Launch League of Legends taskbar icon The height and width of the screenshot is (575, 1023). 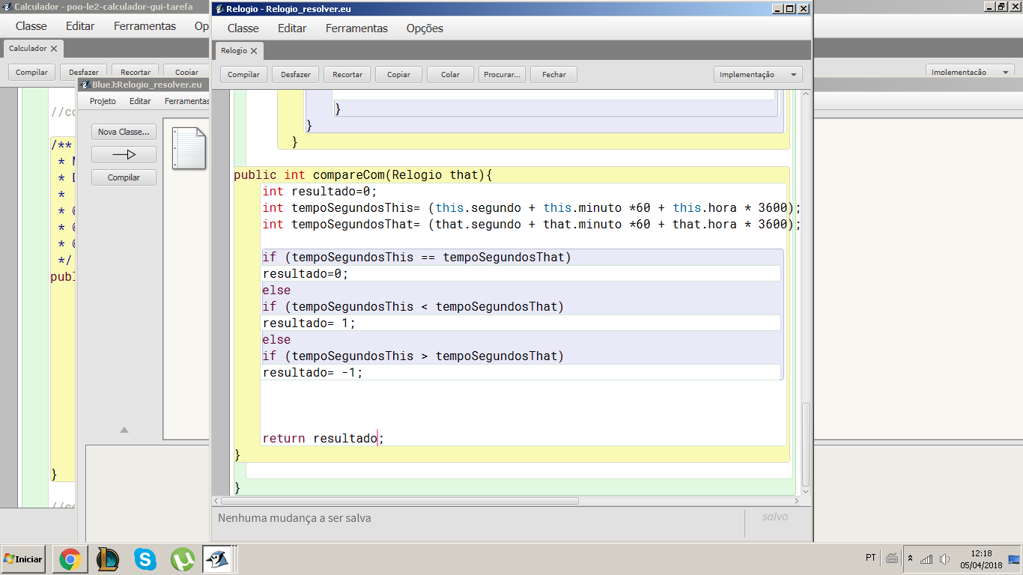click(x=108, y=559)
